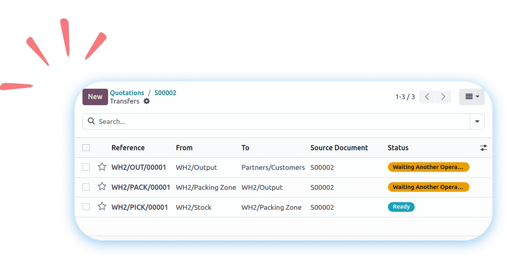Check the WH2/OUT/00001 row checkbox
The height and width of the screenshot is (257, 507).
point(86,167)
